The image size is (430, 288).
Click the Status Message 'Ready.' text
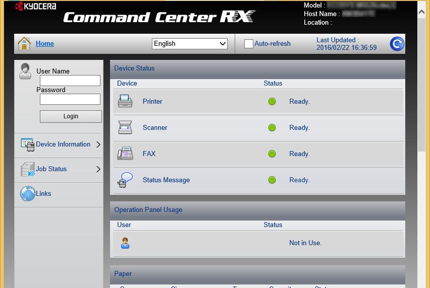(299, 180)
